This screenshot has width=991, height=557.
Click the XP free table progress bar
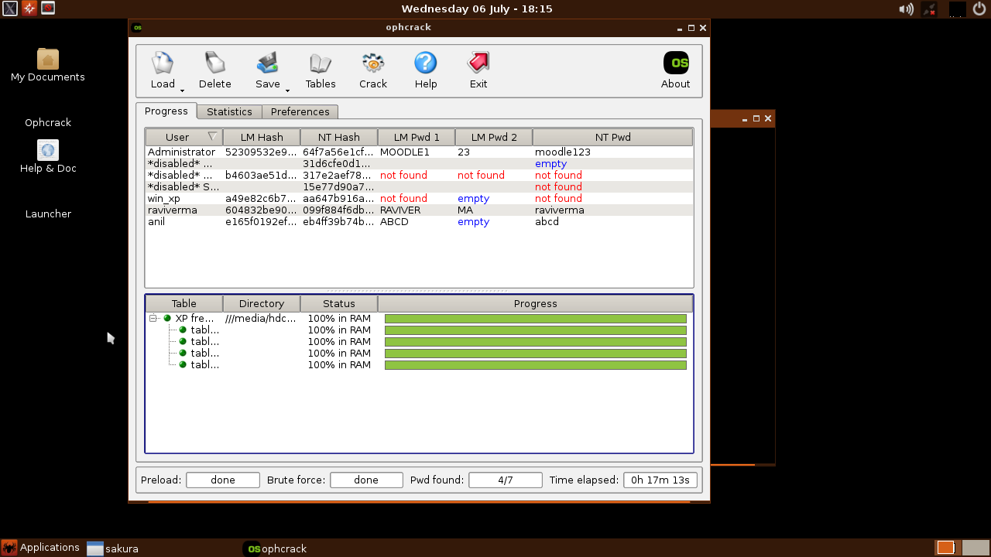coord(535,319)
